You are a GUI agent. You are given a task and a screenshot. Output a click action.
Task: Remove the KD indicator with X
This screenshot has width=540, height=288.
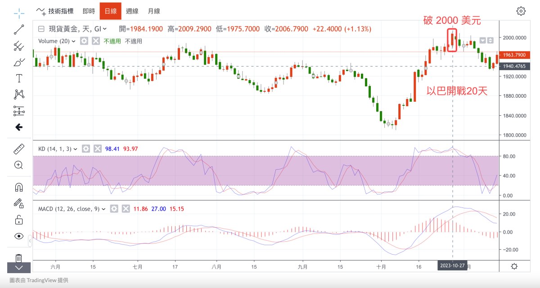coord(97,148)
